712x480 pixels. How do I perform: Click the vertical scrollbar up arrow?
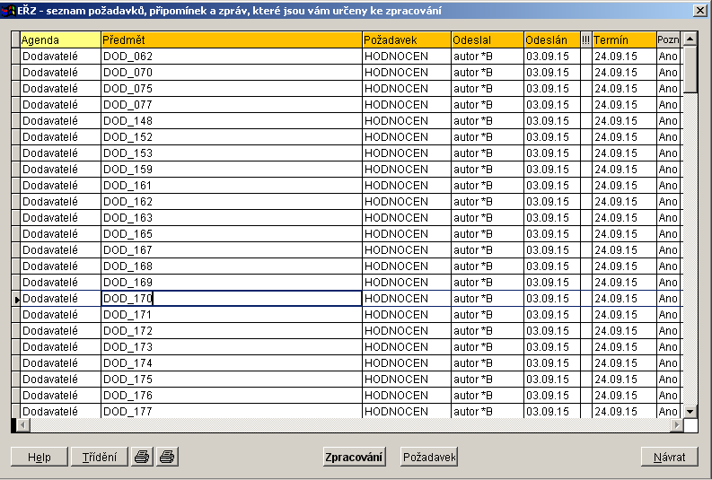tap(690, 39)
